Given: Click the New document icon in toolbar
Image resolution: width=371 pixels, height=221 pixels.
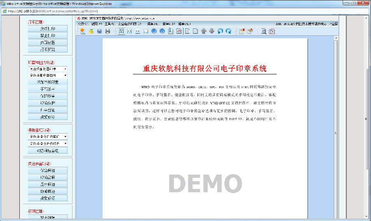Looking at the screenshot, I should [x=82, y=31].
